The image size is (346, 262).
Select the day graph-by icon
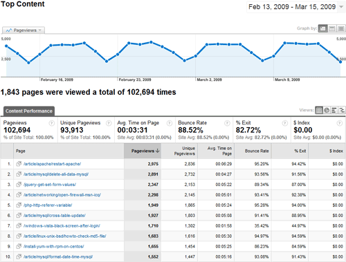322,28
